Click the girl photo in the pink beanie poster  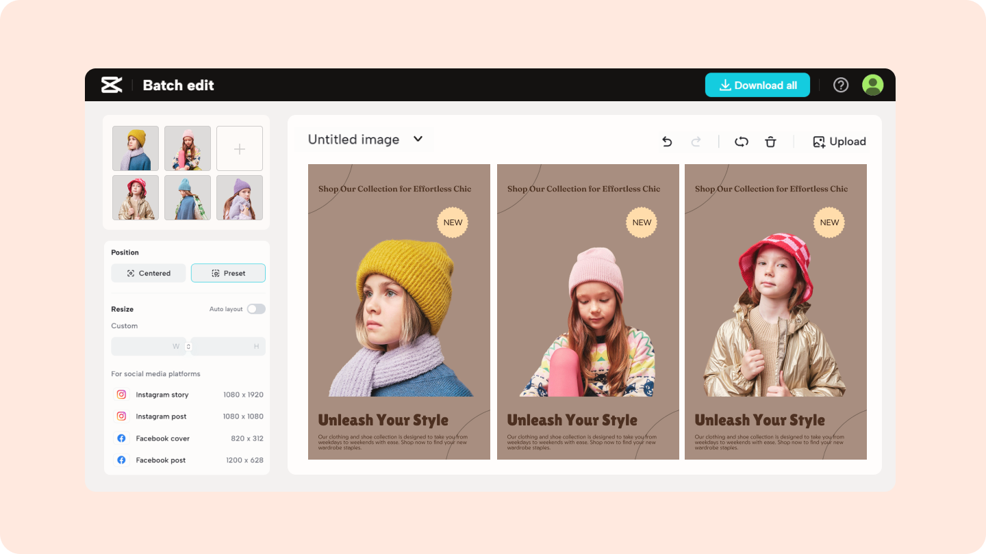[587, 321]
